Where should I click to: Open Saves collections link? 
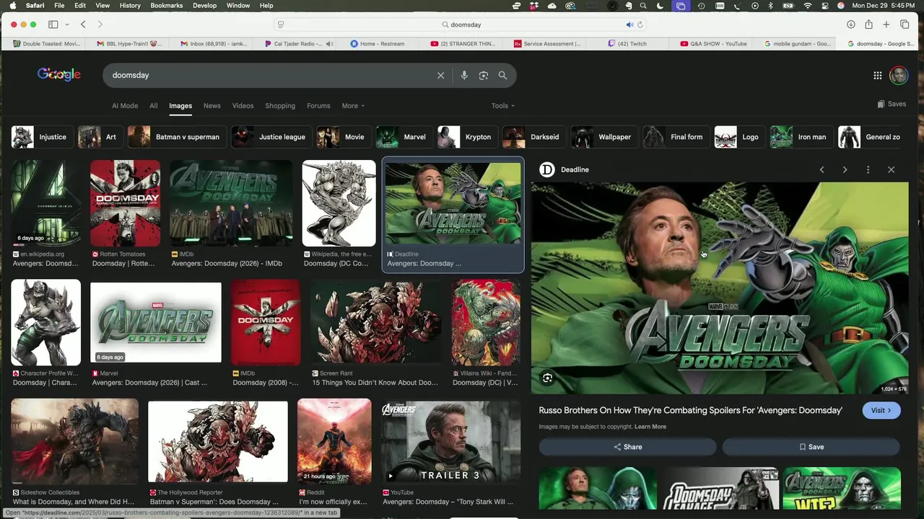pyautogui.click(x=892, y=104)
